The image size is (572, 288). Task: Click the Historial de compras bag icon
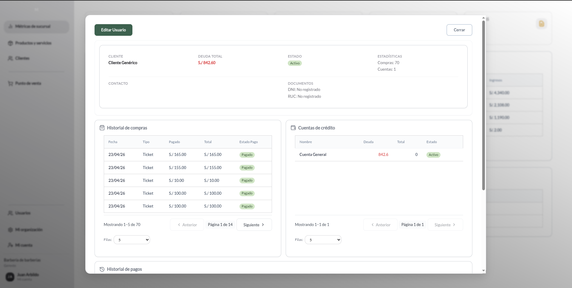(x=102, y=128)
